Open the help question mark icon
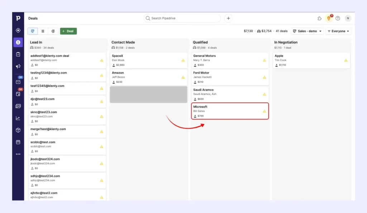The image size is (367, 213). 338,18
